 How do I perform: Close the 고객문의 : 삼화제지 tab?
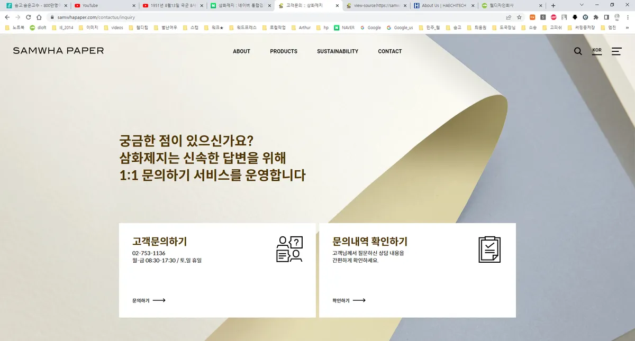(x=337, y=5)
